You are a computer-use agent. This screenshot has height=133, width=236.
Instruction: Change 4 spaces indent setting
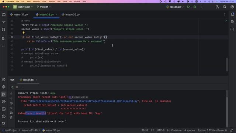tap(190, 130)
